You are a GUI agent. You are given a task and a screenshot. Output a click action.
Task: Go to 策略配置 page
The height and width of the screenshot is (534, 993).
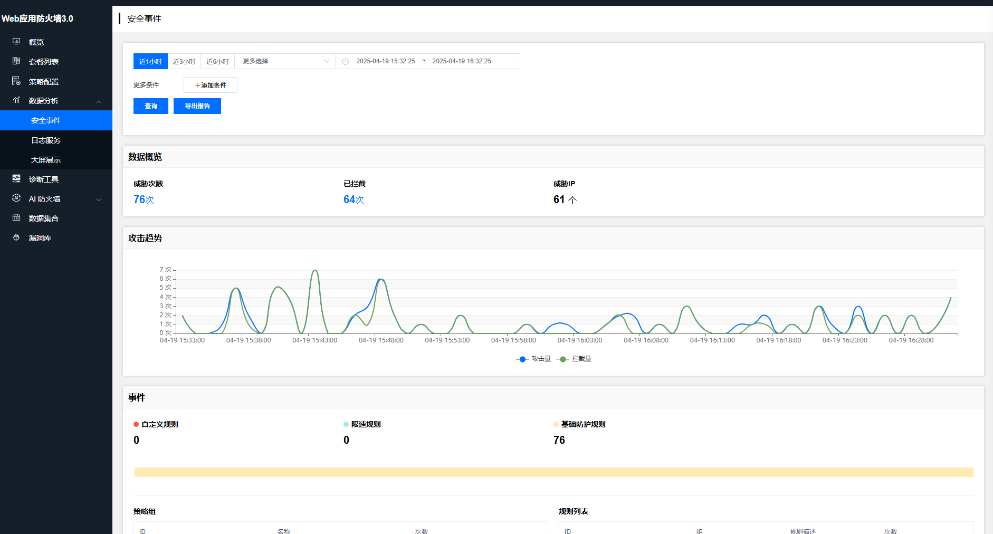(x=44, y=82)
